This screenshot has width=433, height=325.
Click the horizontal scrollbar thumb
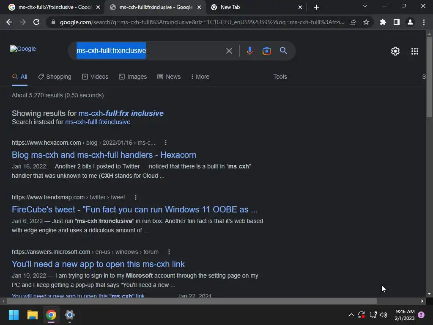click(x=192, y=301)
